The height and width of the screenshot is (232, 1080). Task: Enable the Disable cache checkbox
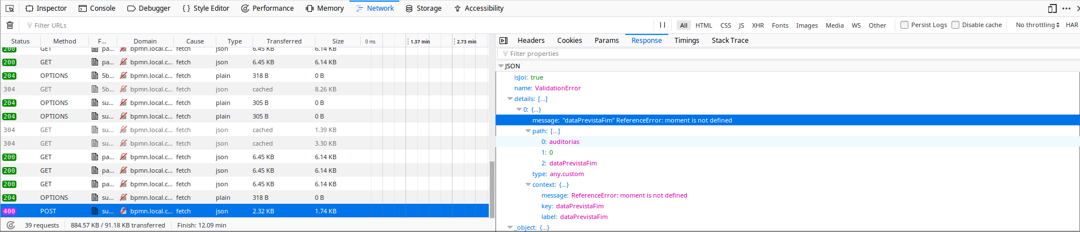click(x=955, y=25)
